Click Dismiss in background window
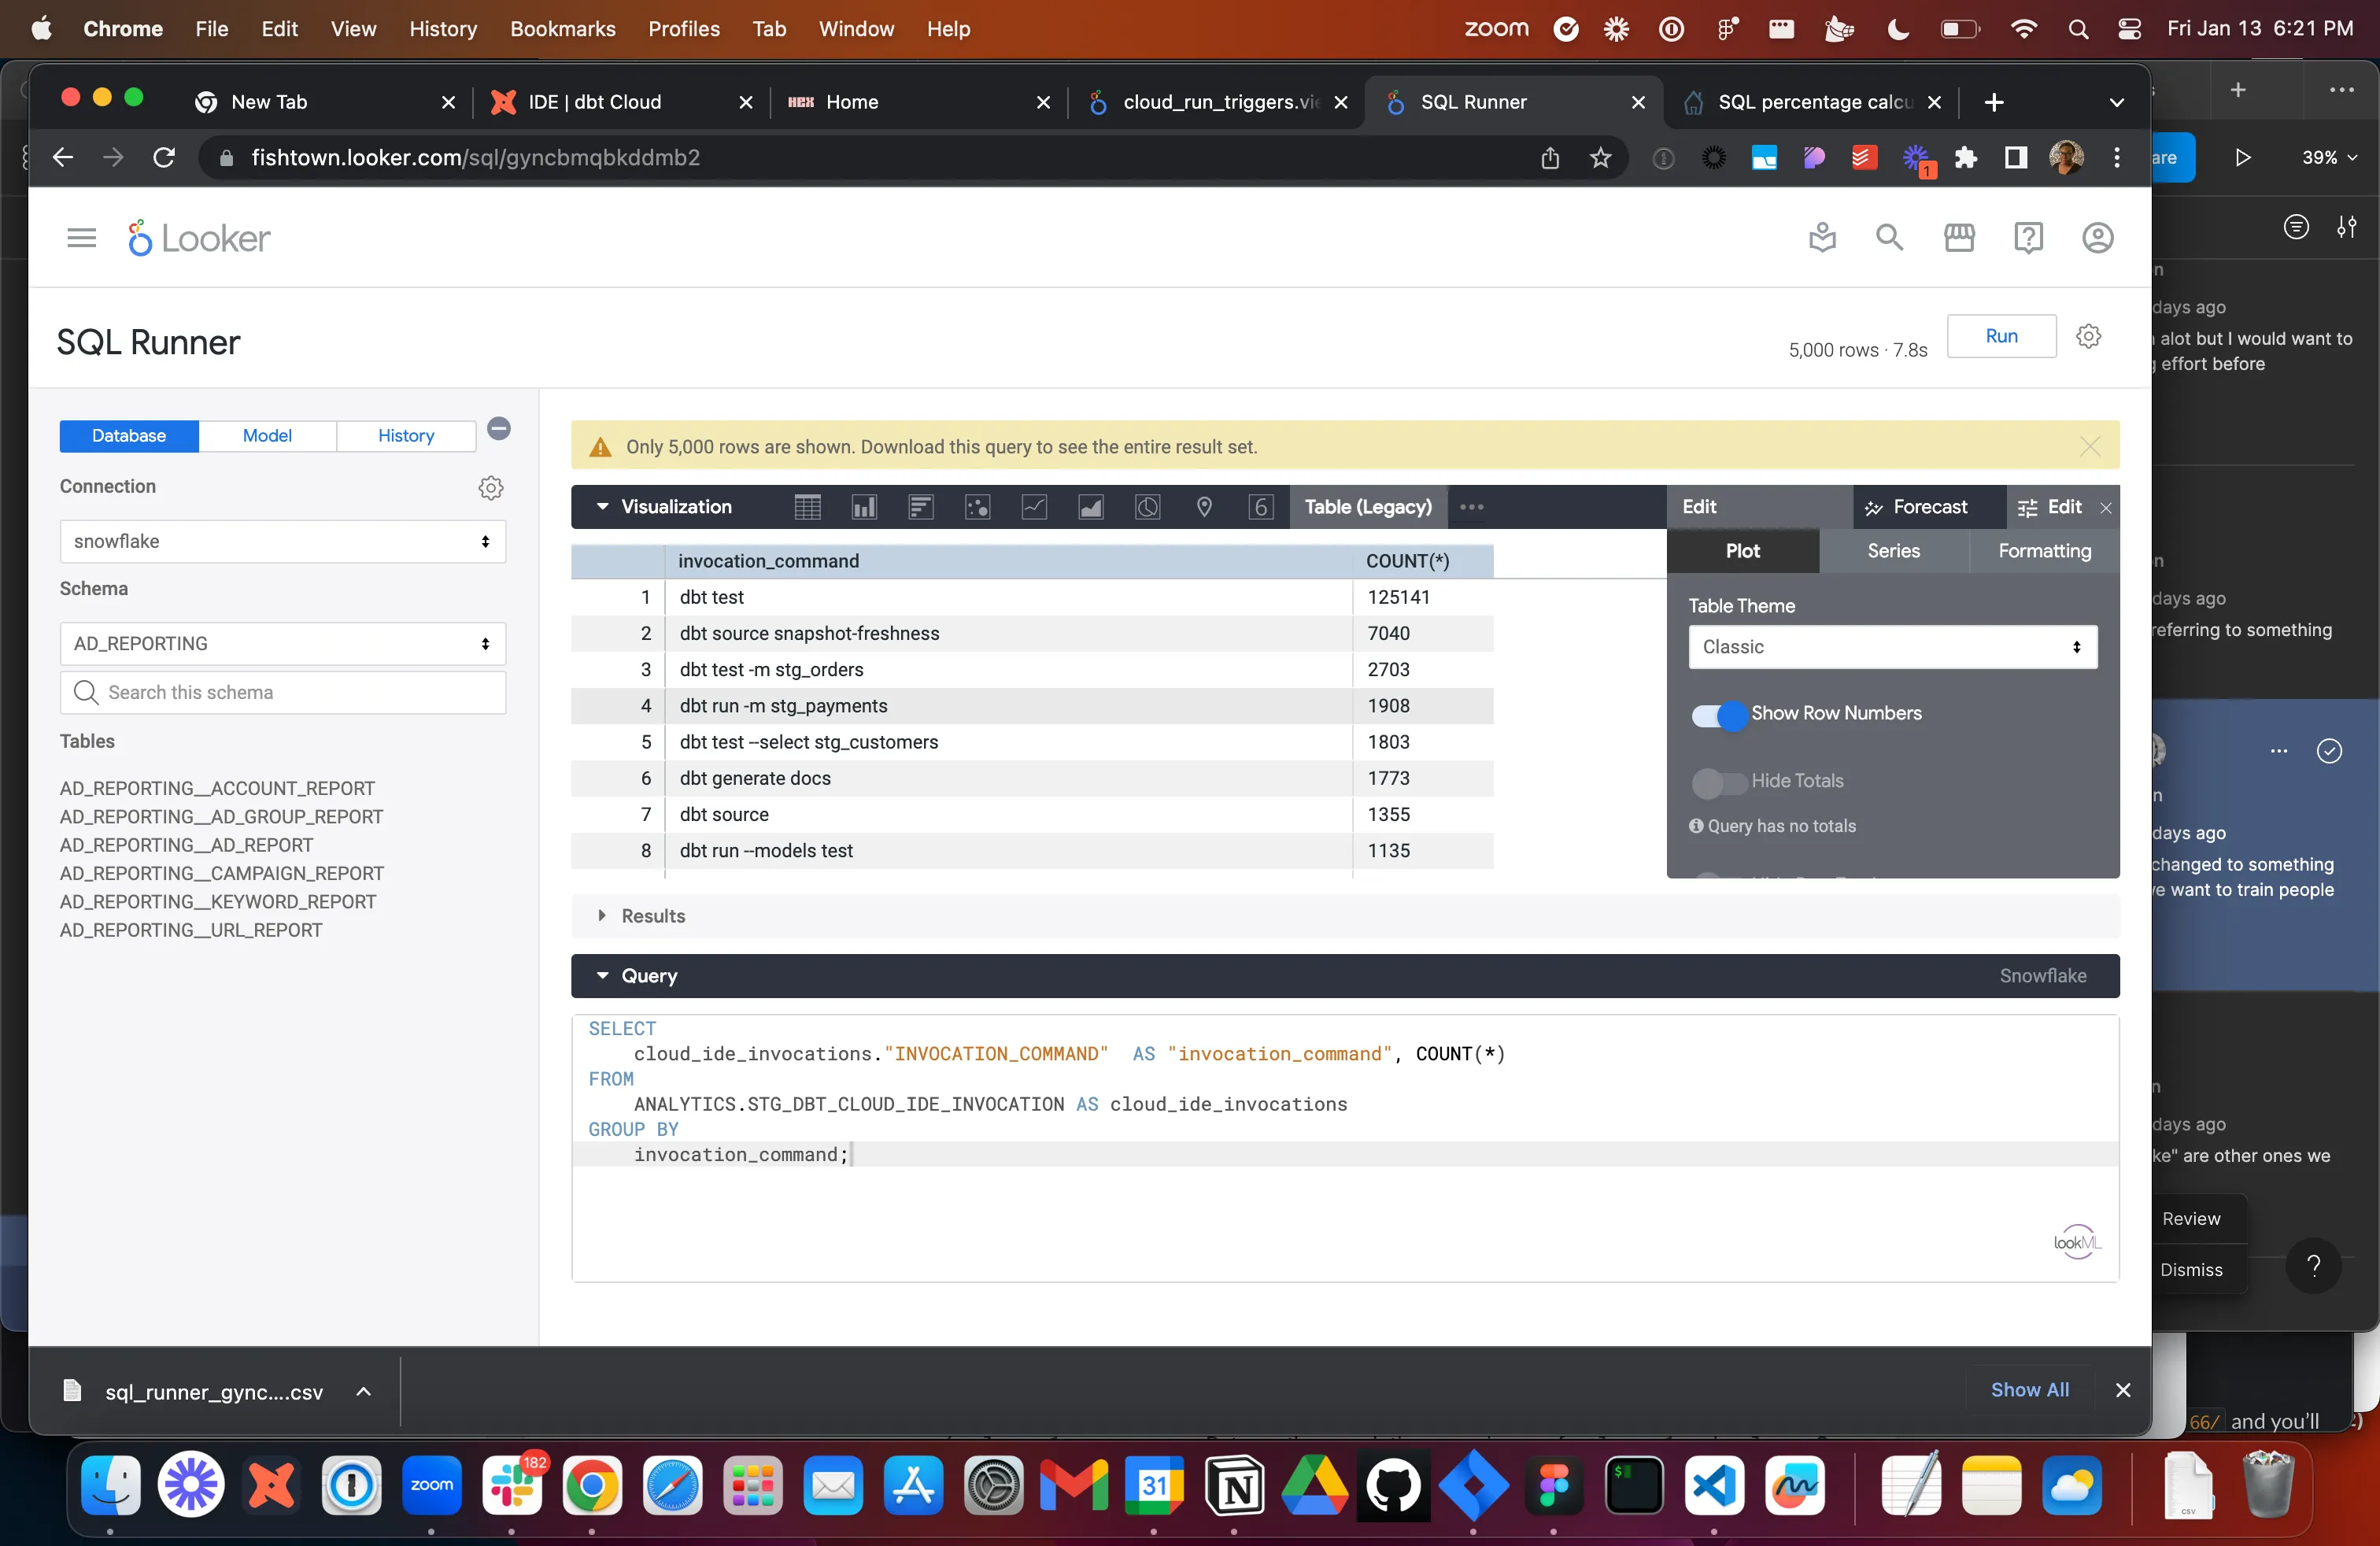The image size is (2380, 1546). [2191, 1270]
